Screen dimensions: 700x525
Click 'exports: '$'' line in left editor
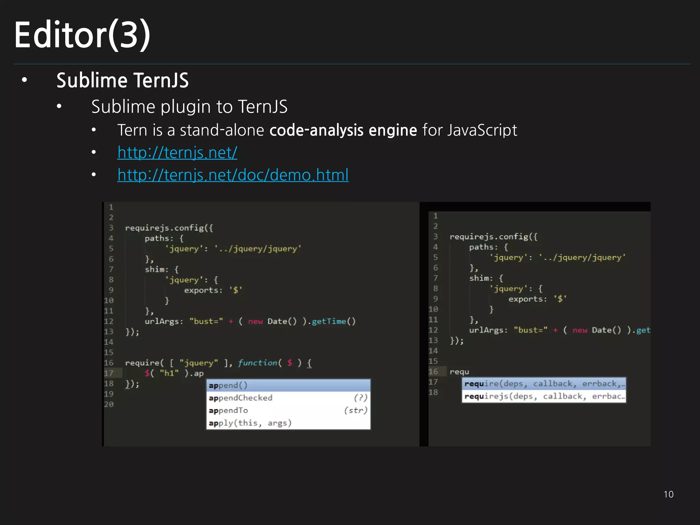tap(213, 290)
